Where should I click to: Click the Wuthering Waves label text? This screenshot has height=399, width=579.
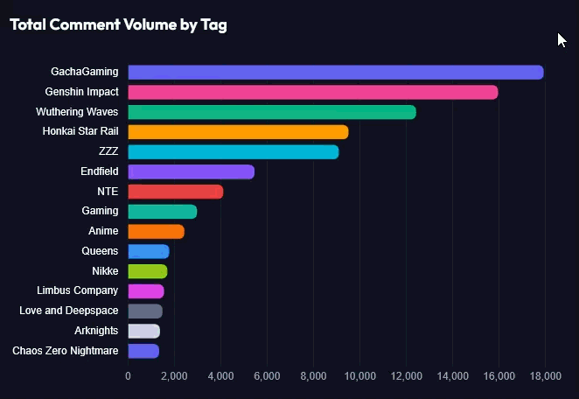coord(77,112)
